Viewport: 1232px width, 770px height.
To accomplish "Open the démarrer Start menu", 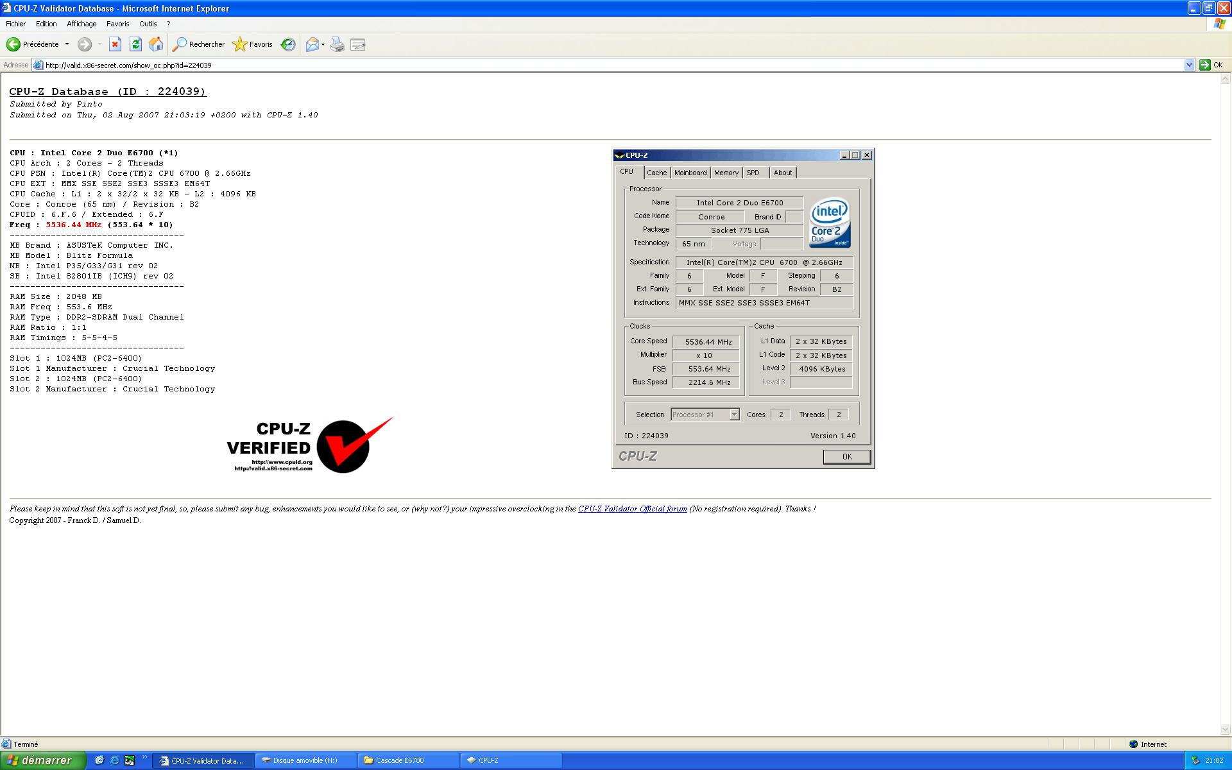I will (x=42, y=760).
